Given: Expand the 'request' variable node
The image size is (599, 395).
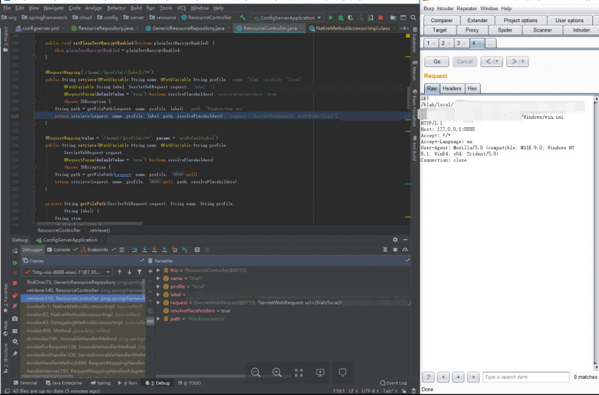Looking at the screenshot, I should pyautogui.click(x=158, y=303).
